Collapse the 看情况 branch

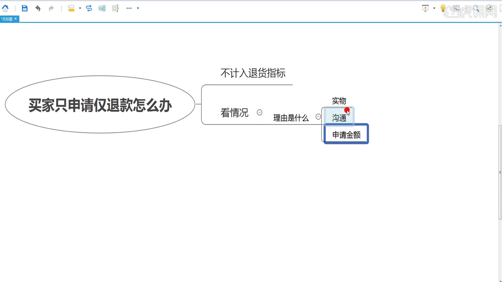click(x=259, y=112)
